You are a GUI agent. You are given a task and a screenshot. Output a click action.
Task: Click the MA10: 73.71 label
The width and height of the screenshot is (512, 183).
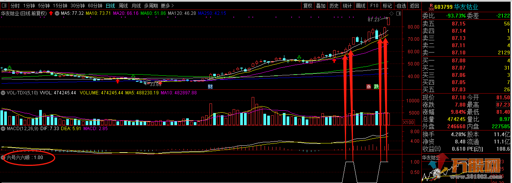[x=98, y=13]
